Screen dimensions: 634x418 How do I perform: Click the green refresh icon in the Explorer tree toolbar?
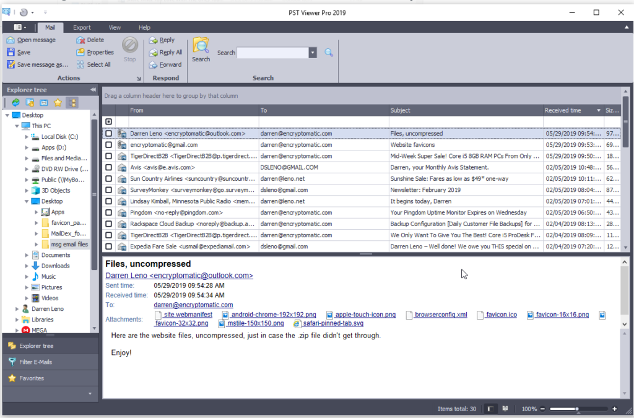pos(15,103)
